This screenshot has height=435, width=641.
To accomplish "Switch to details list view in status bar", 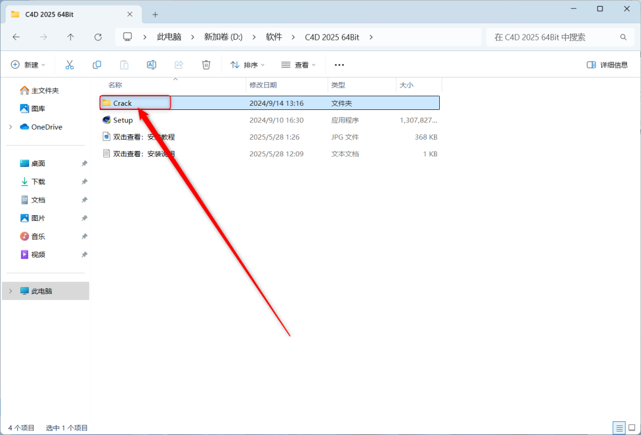I will [619, 428].
